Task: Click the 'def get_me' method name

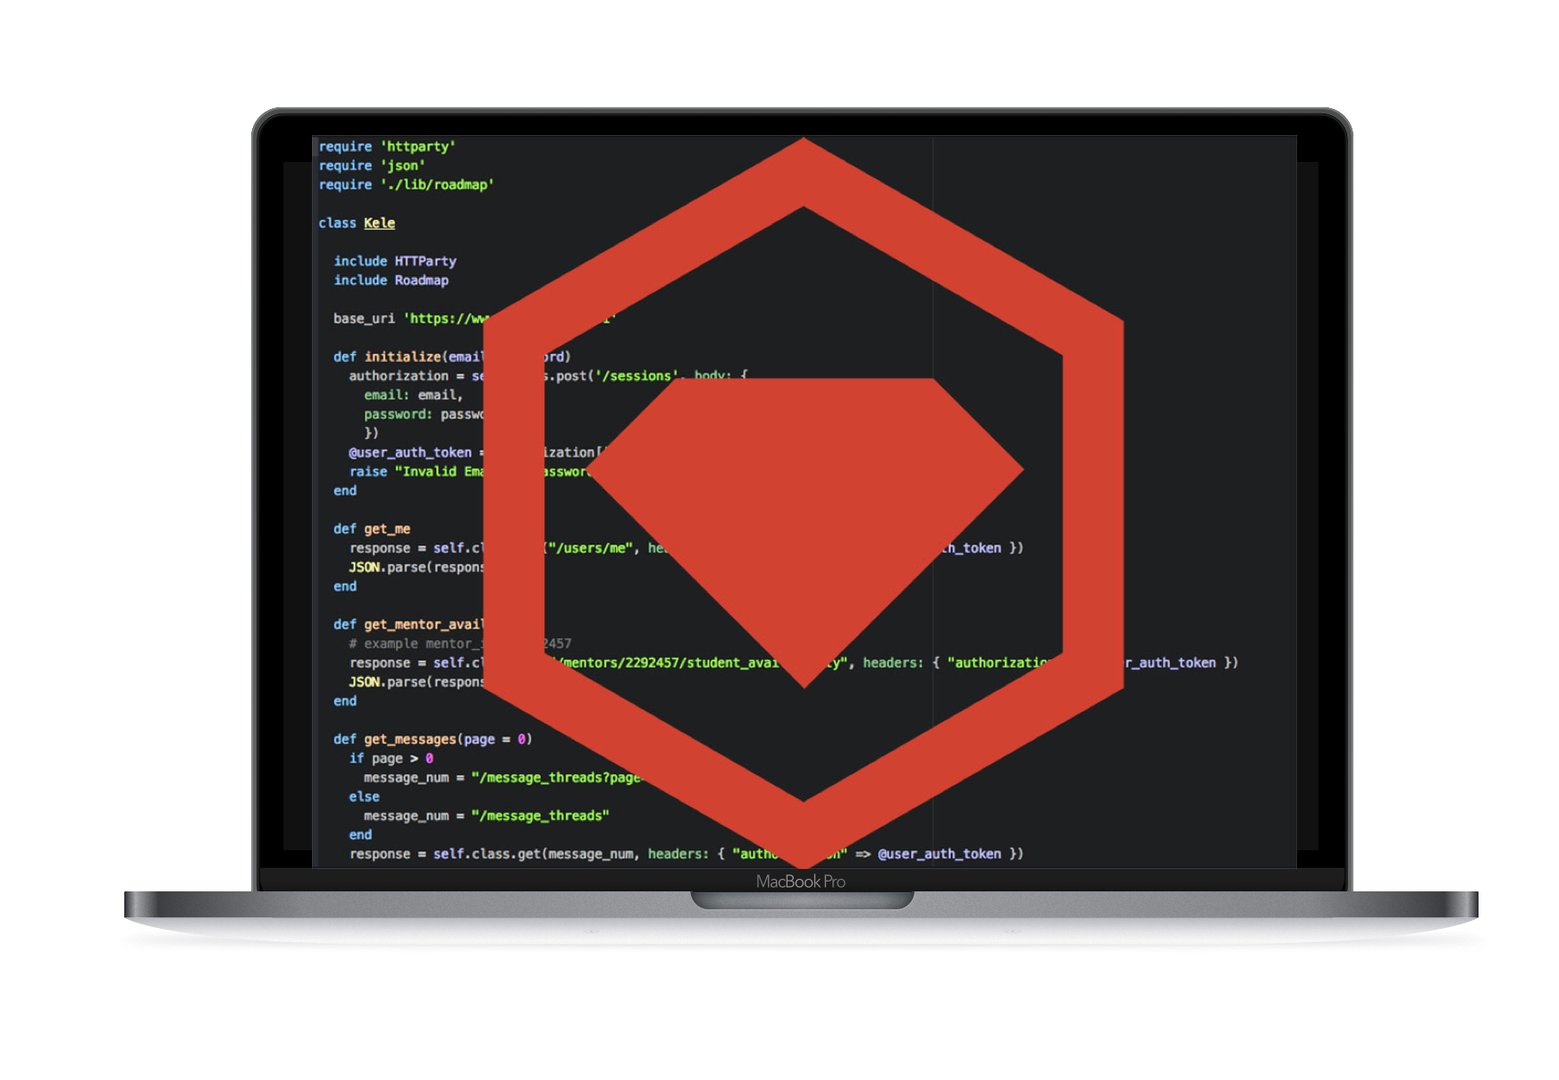Action: point(387,529)
